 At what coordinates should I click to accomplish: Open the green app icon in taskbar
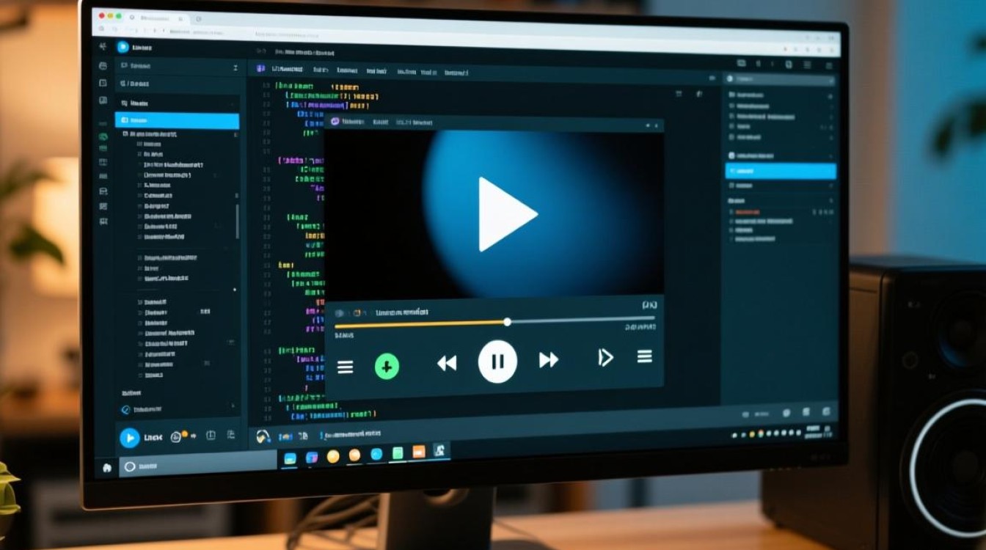pos(398,453)
